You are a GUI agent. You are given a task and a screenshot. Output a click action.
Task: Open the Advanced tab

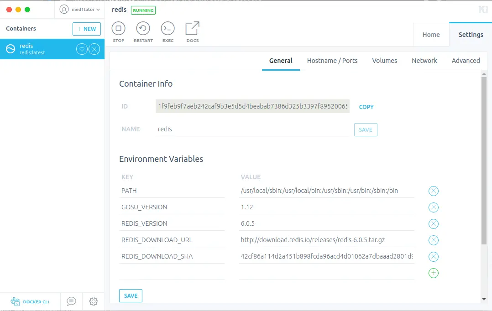pos(466,61)
